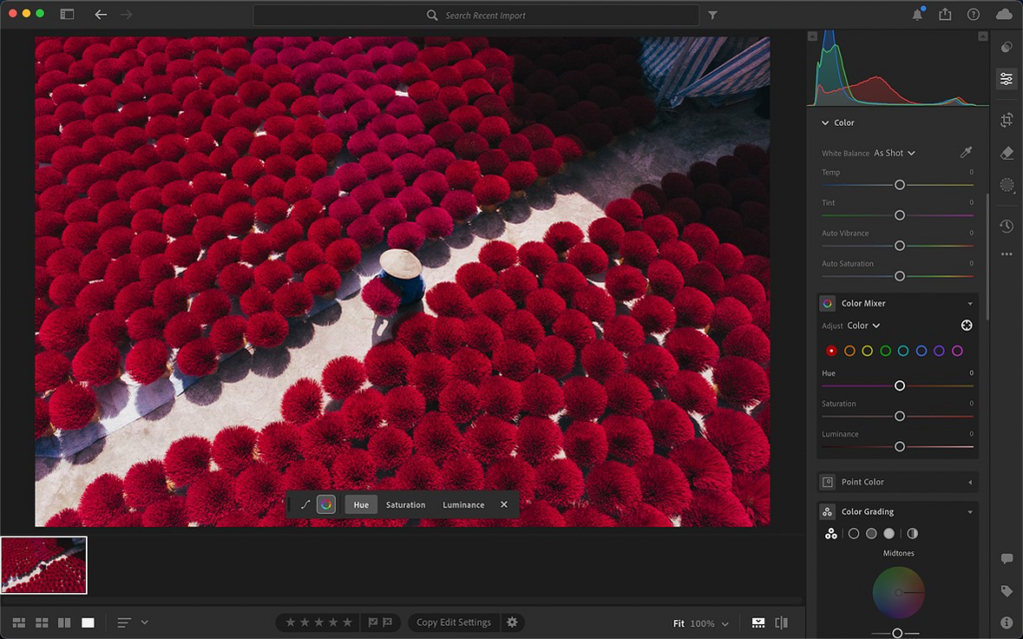Flag photo as rejected

pyautogui.click(x=388, y=622)
